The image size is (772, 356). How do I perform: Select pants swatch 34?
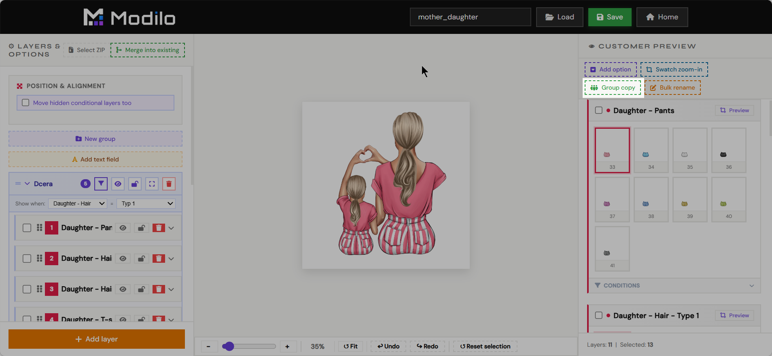(651, 150)
